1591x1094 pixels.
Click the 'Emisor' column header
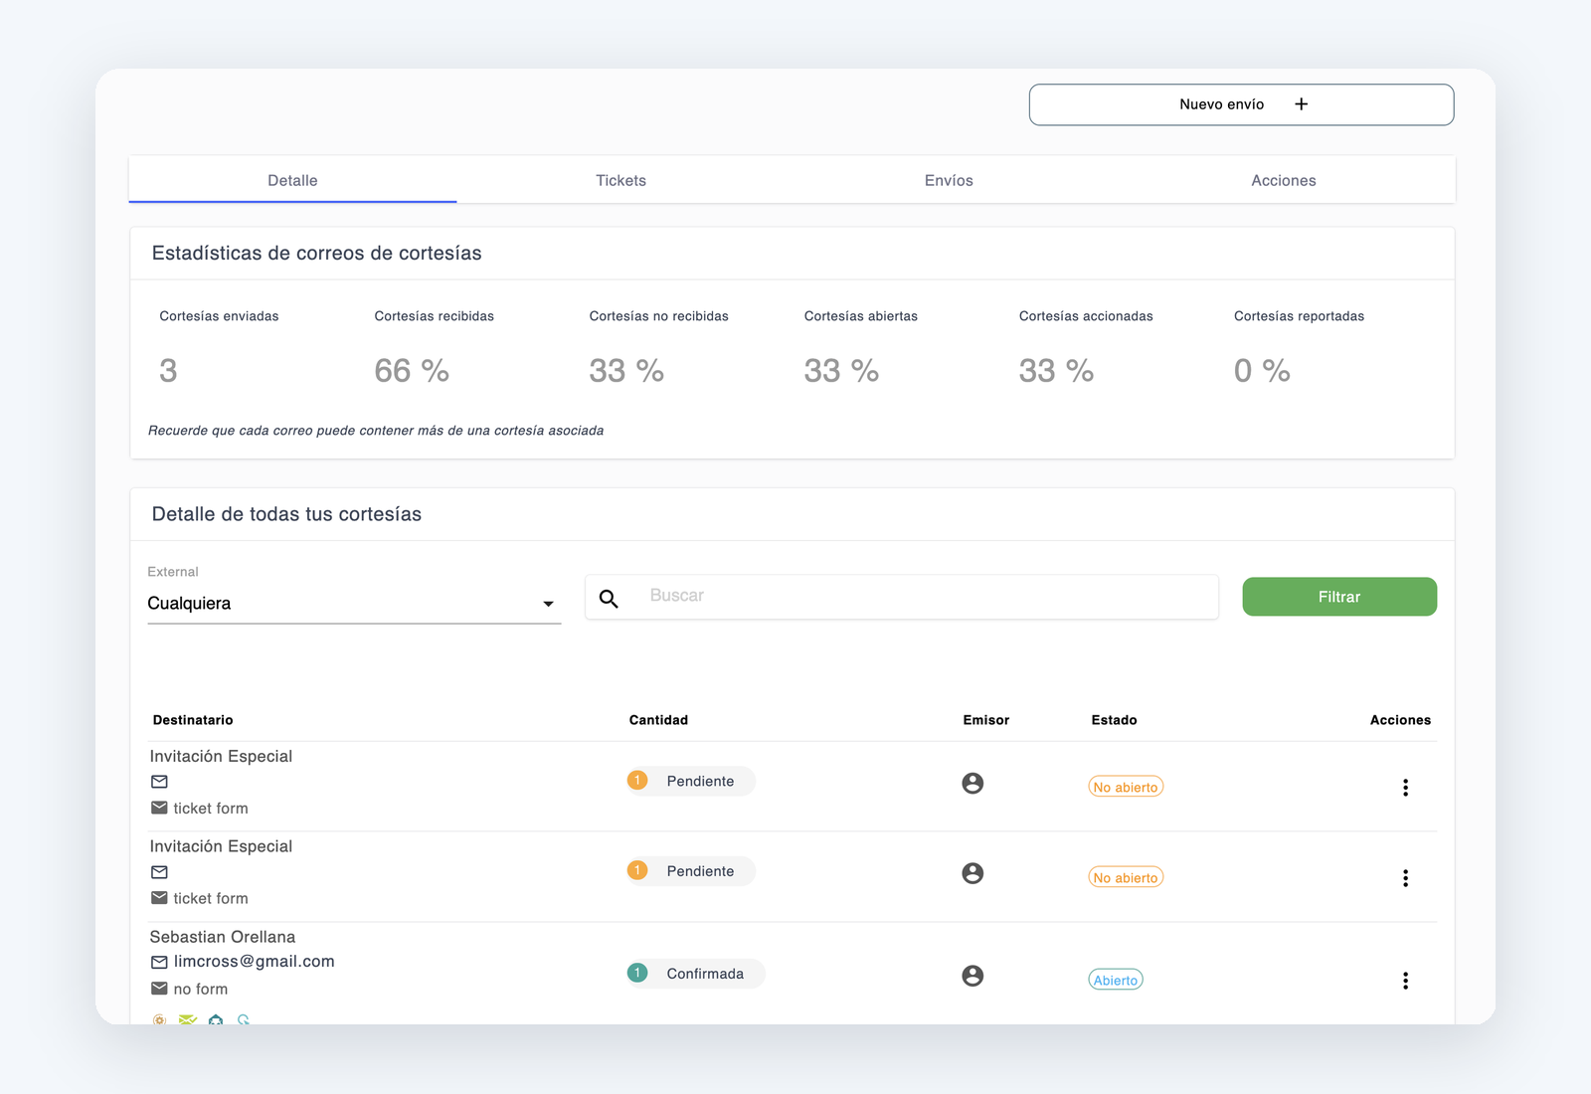[x=985, y=720]
